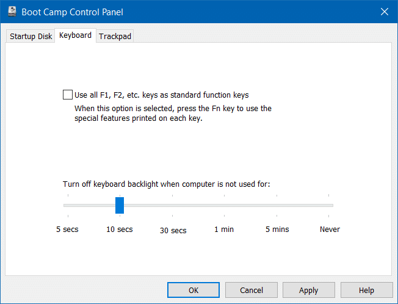
Task: Enable F1, F2 standard function keys checkbox
Action: point(68,95)
